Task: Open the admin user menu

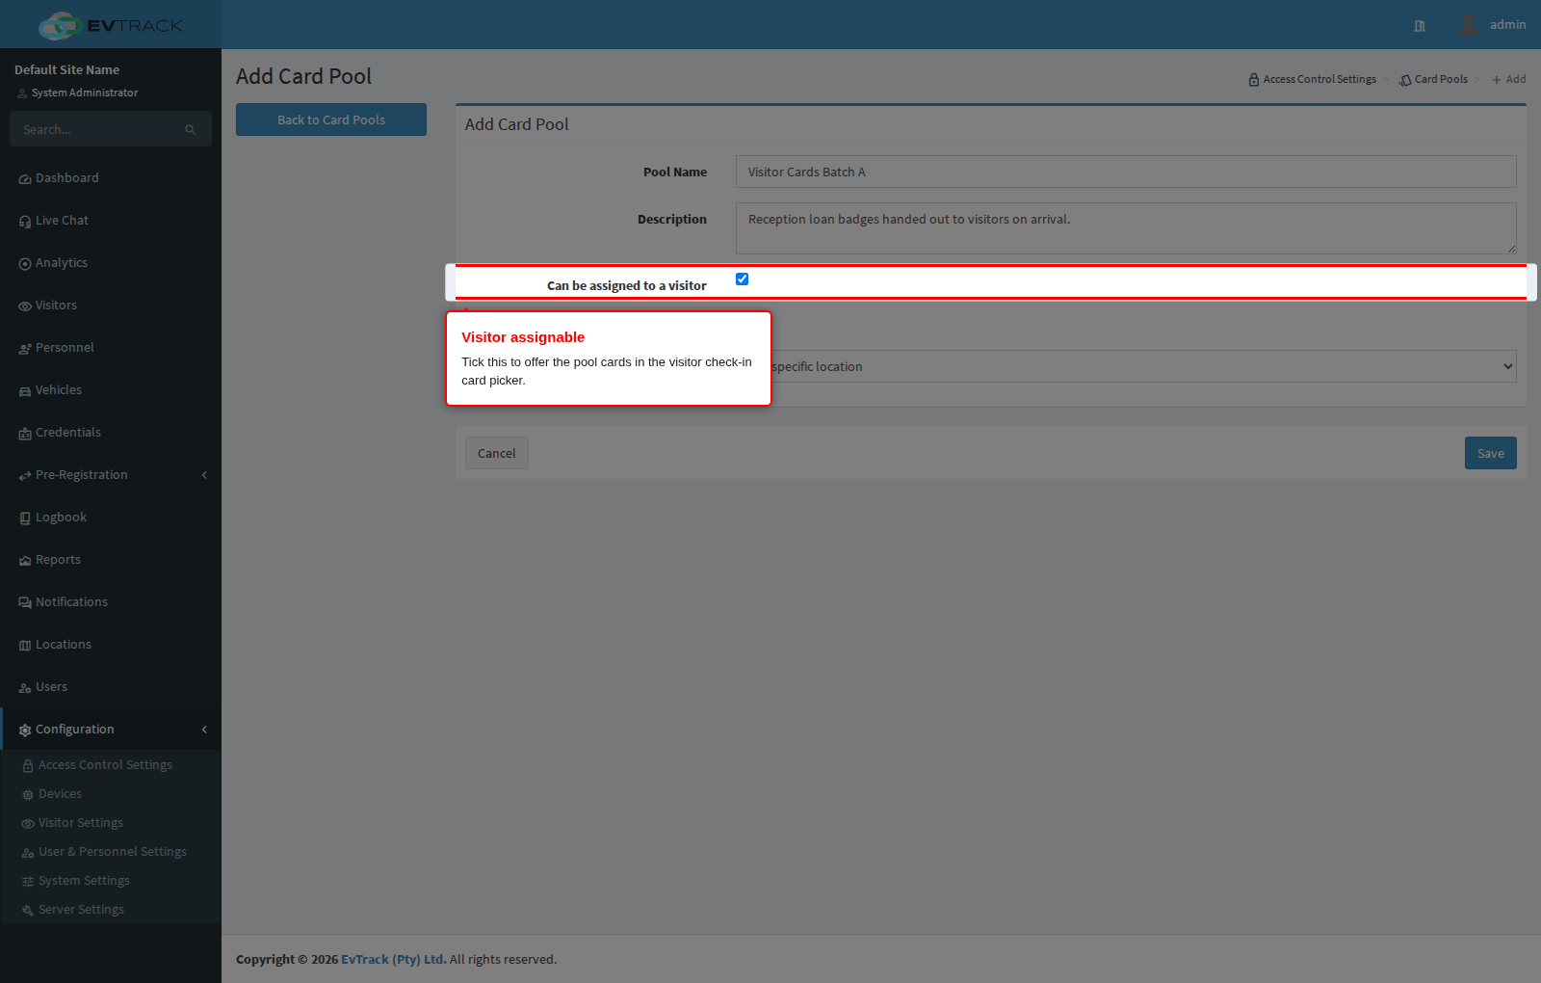Action: 1492,25
